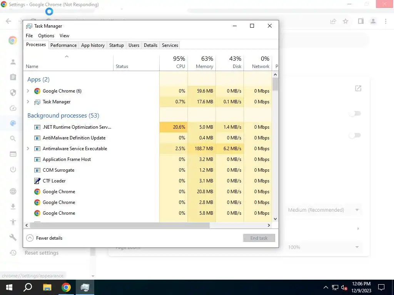Sort processes by Network column
The height and width of the screenshot is (295, 394).
pos(258,62)
